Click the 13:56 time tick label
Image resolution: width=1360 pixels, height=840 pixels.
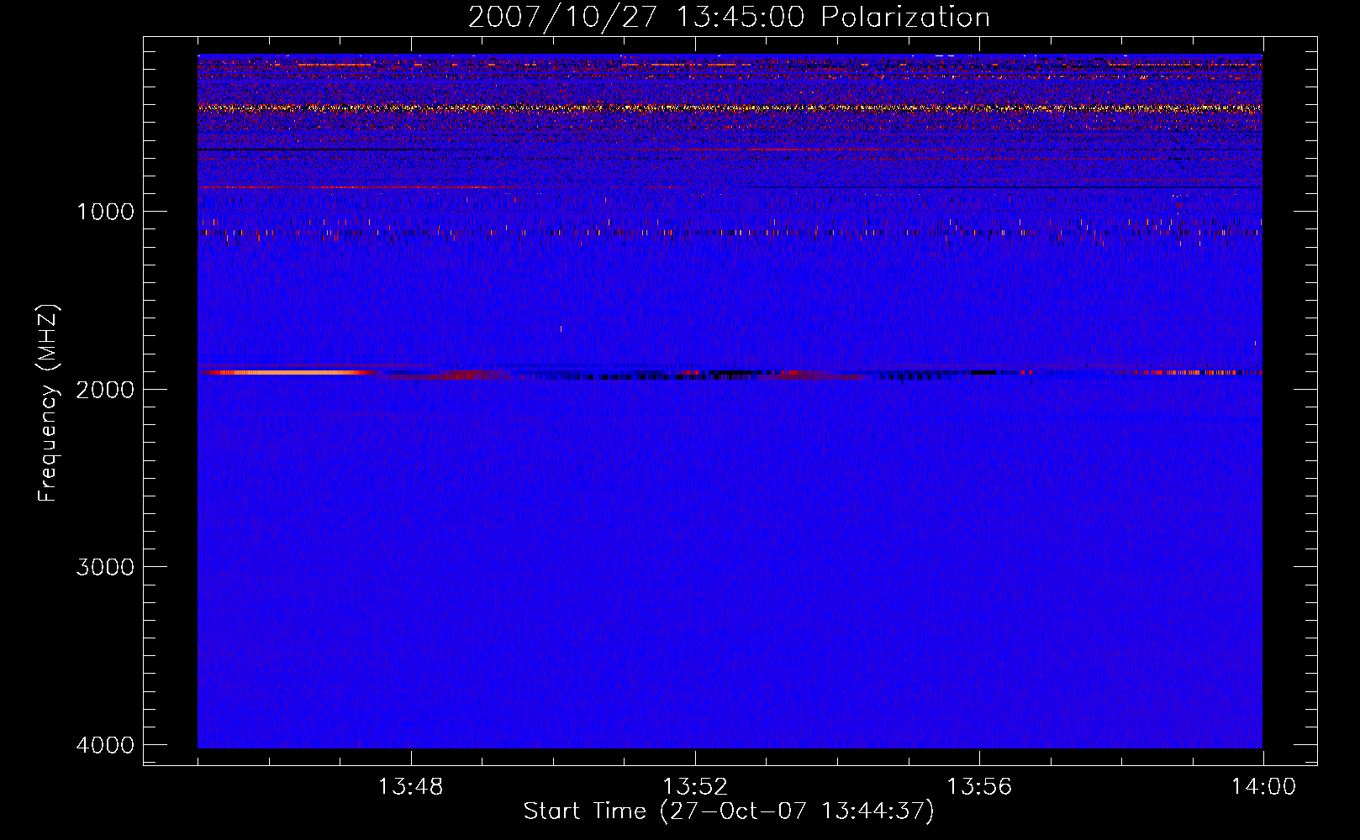pyautogui.click(x=979, y=787)
